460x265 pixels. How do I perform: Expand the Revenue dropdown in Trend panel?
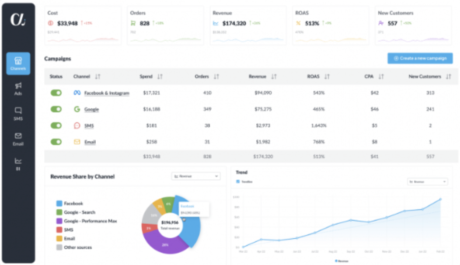pyautogui.click(x=427, y=181)
